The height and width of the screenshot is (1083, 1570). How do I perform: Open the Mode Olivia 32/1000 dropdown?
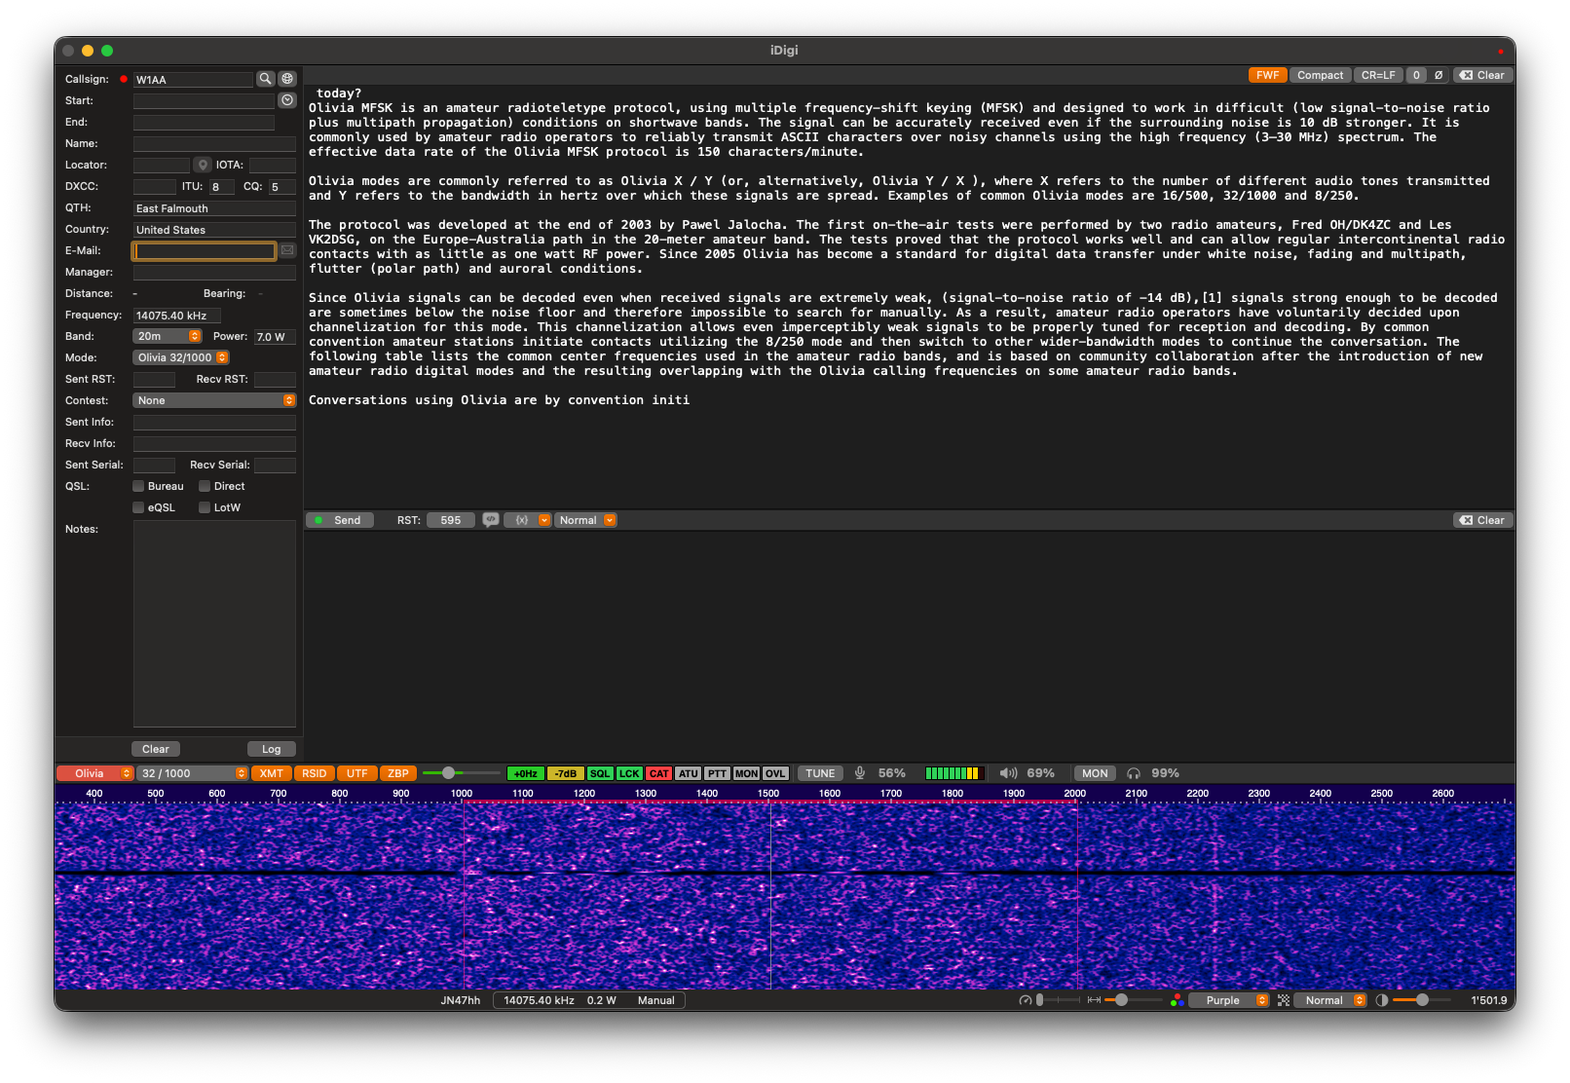click(x=180, y=357)
